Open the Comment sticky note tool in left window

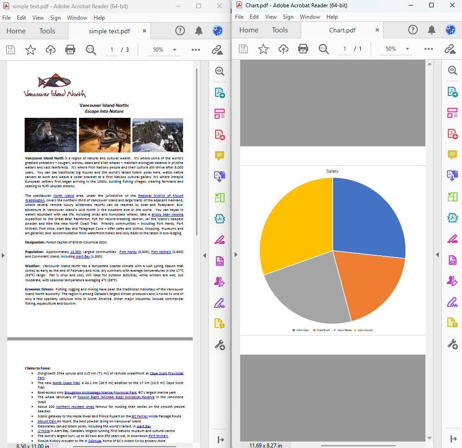pyautogui.click(x=220, y=156)
